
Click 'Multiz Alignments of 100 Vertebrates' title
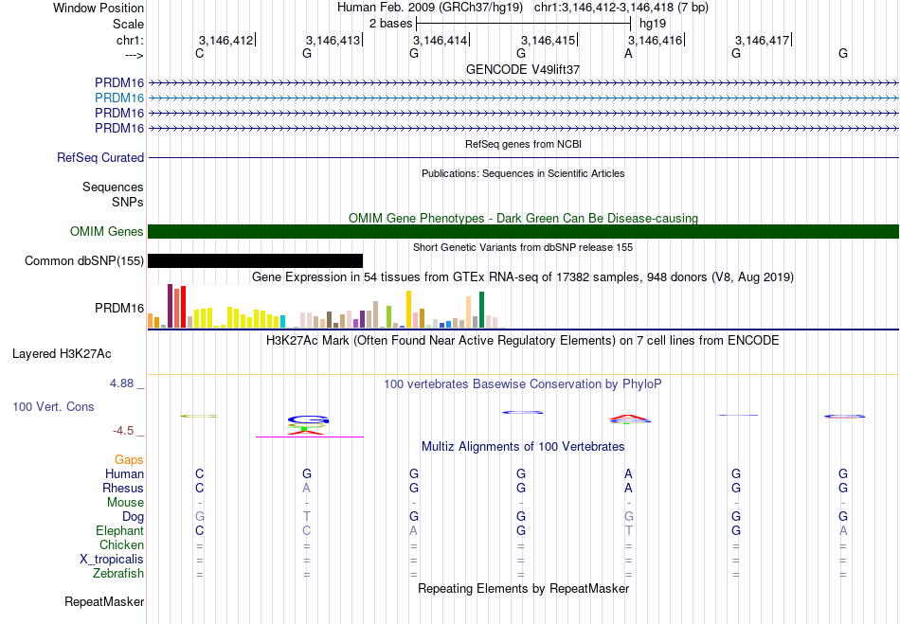523,447
